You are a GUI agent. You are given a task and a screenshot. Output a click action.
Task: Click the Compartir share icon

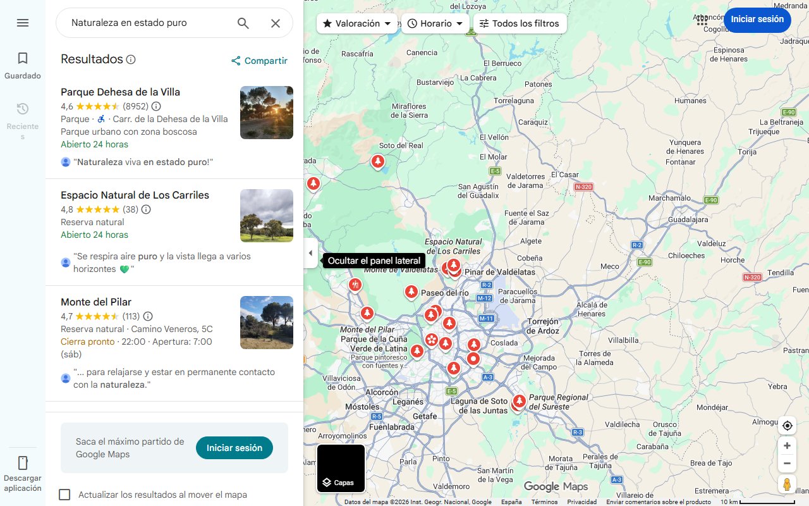(x=236, y=61)
